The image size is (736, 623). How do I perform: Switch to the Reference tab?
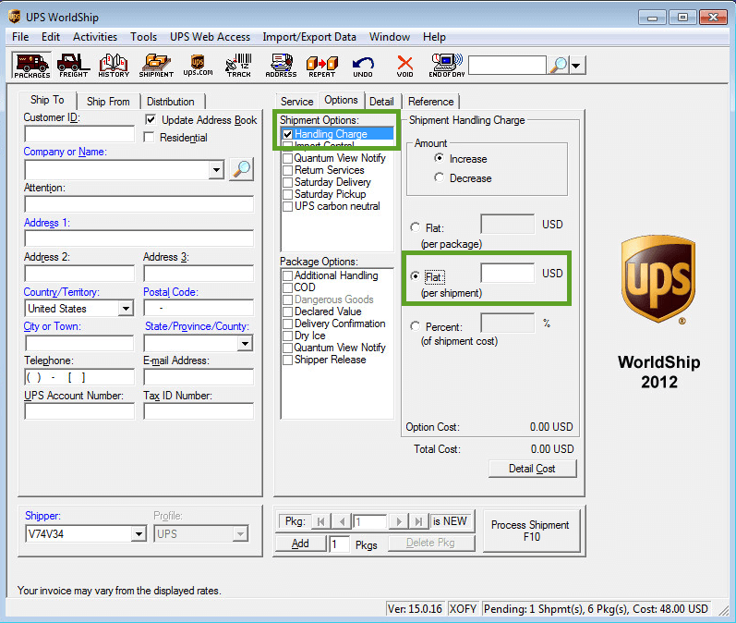pyautogui.click(x=430, y=102)
